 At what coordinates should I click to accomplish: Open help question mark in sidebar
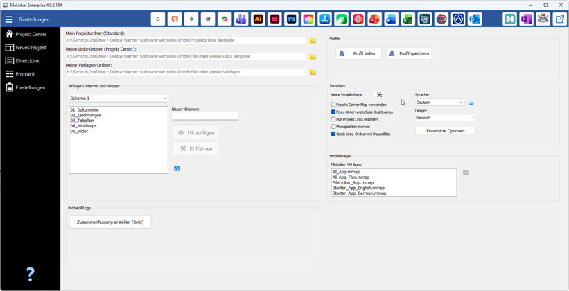tap(30, 274)
